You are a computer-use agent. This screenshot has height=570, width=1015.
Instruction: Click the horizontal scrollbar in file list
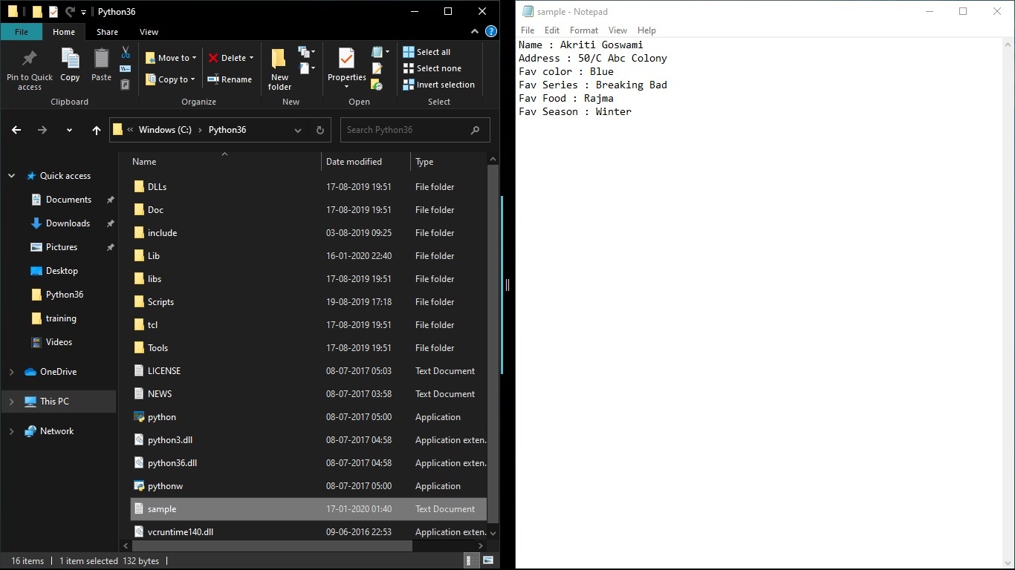[x=271, y=546]
